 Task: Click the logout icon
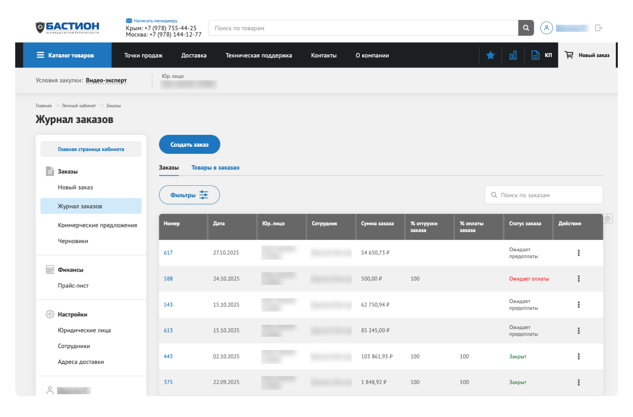coord(599,28)
